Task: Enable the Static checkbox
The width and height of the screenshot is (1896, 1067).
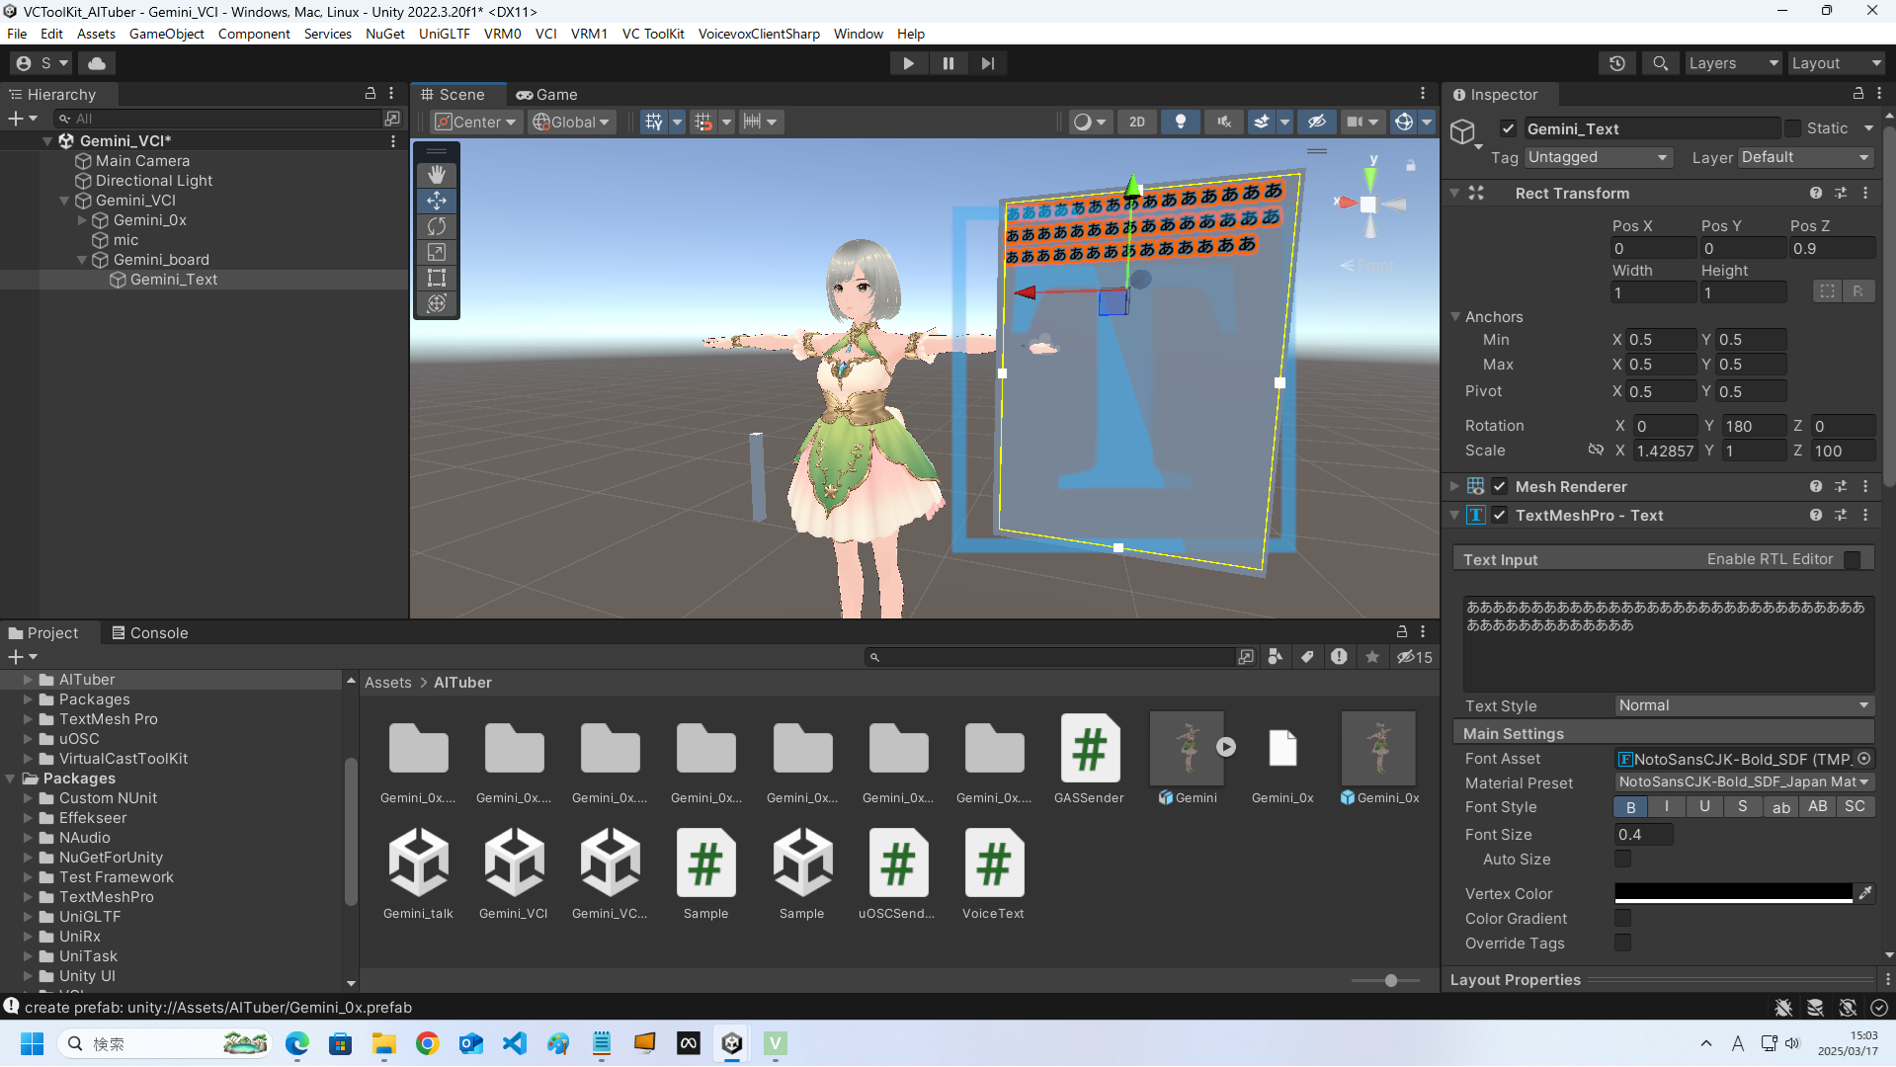Action: click(1792, 128)
